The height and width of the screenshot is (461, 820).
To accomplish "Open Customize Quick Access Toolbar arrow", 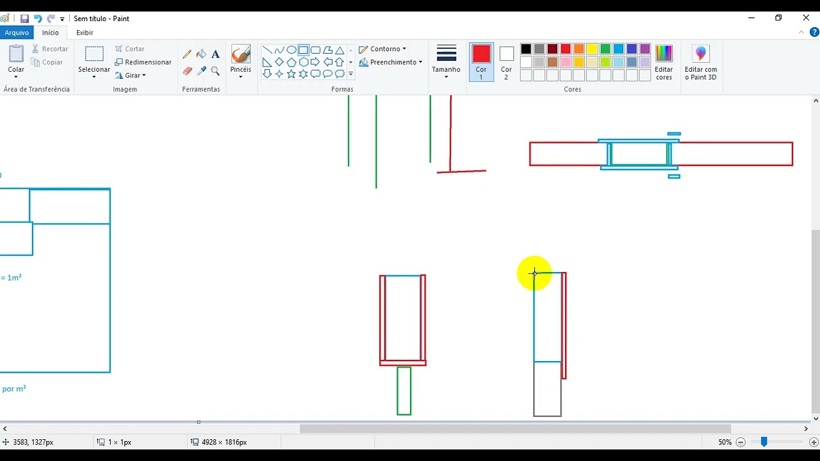I will [x=62, y=19].
